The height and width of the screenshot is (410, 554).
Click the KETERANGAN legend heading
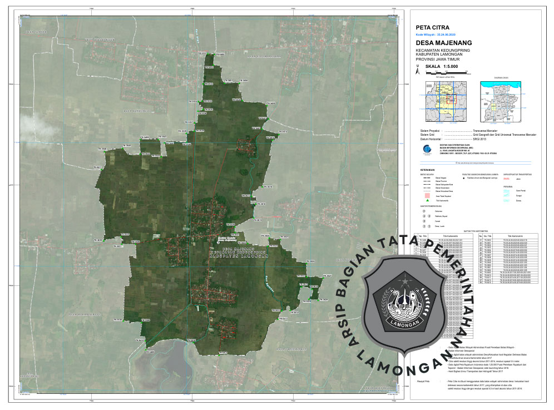[426, 170]
